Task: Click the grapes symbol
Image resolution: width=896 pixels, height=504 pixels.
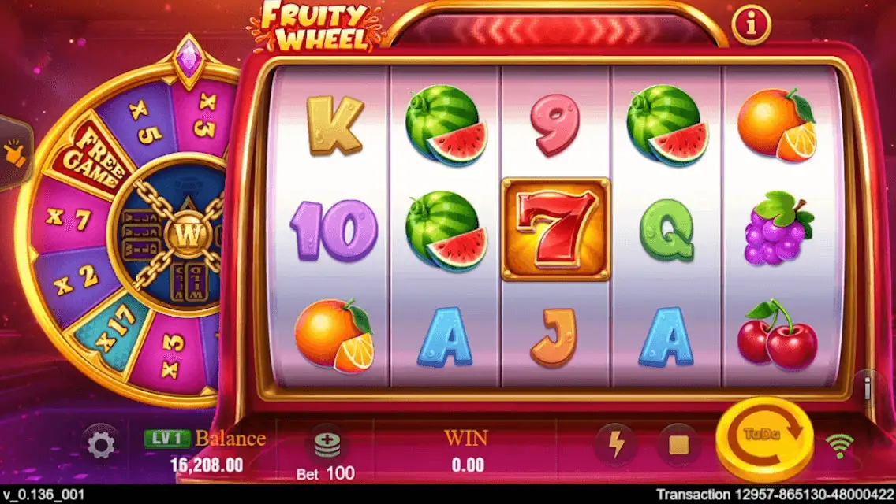Action: [x=778, y=228]
